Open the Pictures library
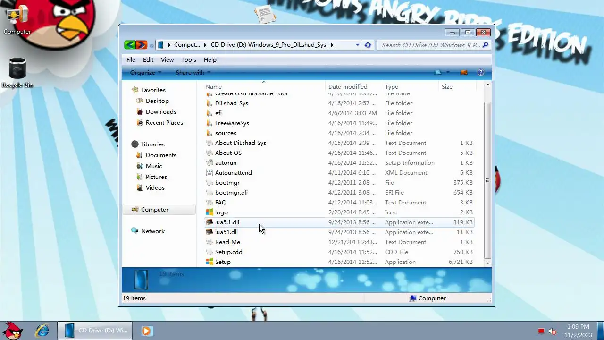Image resolution: width=604 pixels, height=340 pixels. point(156,177)
